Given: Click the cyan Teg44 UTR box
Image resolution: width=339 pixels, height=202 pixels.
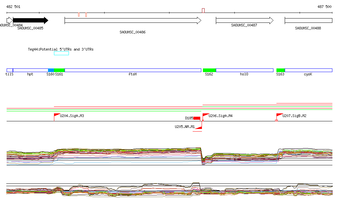Looking at the screenshot, I should (x=61, y=54).
